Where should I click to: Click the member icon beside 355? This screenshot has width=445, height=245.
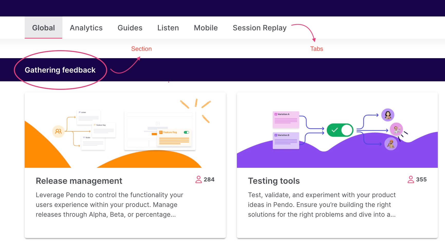point(411,179)
